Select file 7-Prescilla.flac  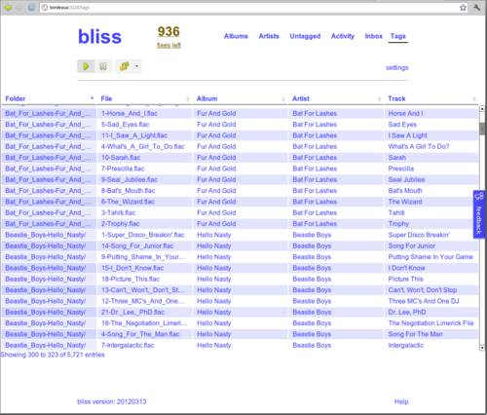click(x=145, y=169)
